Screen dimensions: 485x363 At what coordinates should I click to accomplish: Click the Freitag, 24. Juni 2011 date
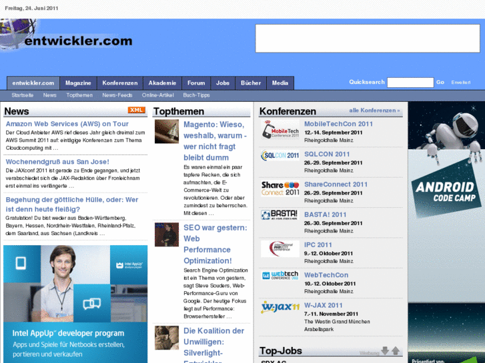click(x=31, y=9)
